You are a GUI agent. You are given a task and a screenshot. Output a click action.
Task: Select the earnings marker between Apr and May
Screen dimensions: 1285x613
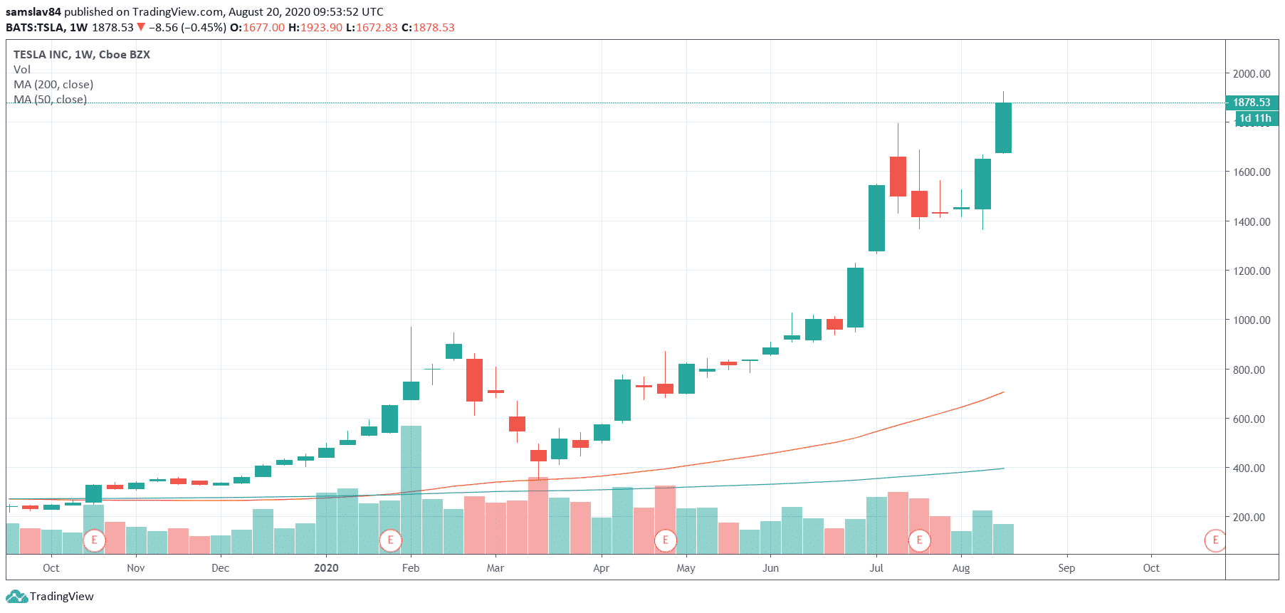pyautogui.click(x=665, y=540)
